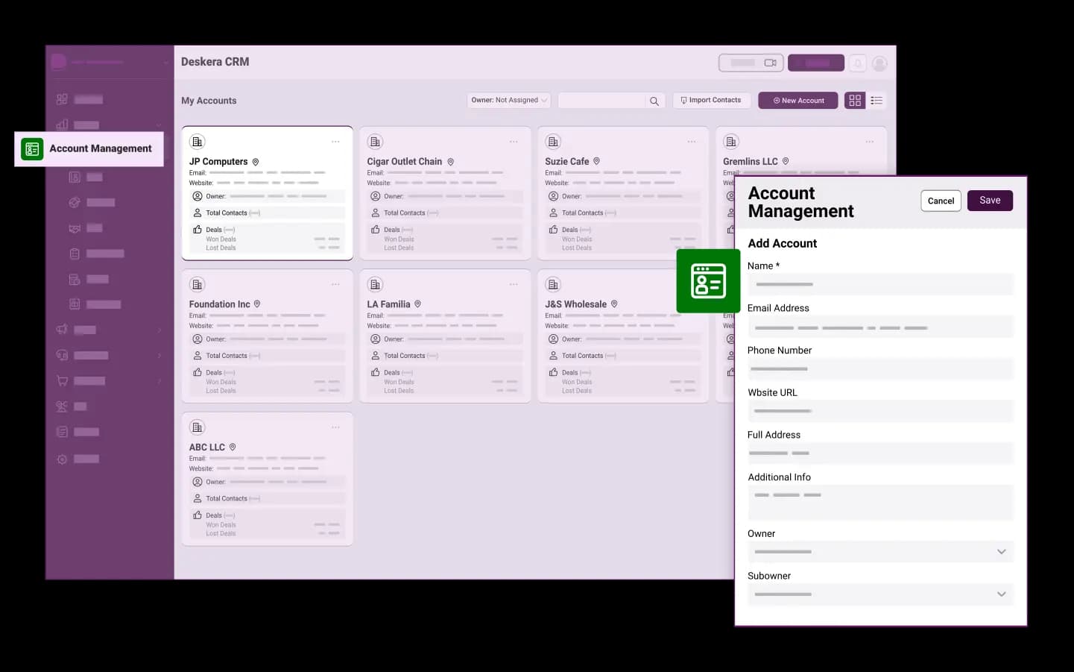Save the new account
1074x672 pixels.
pyautogui.click(x=990, y=201)
